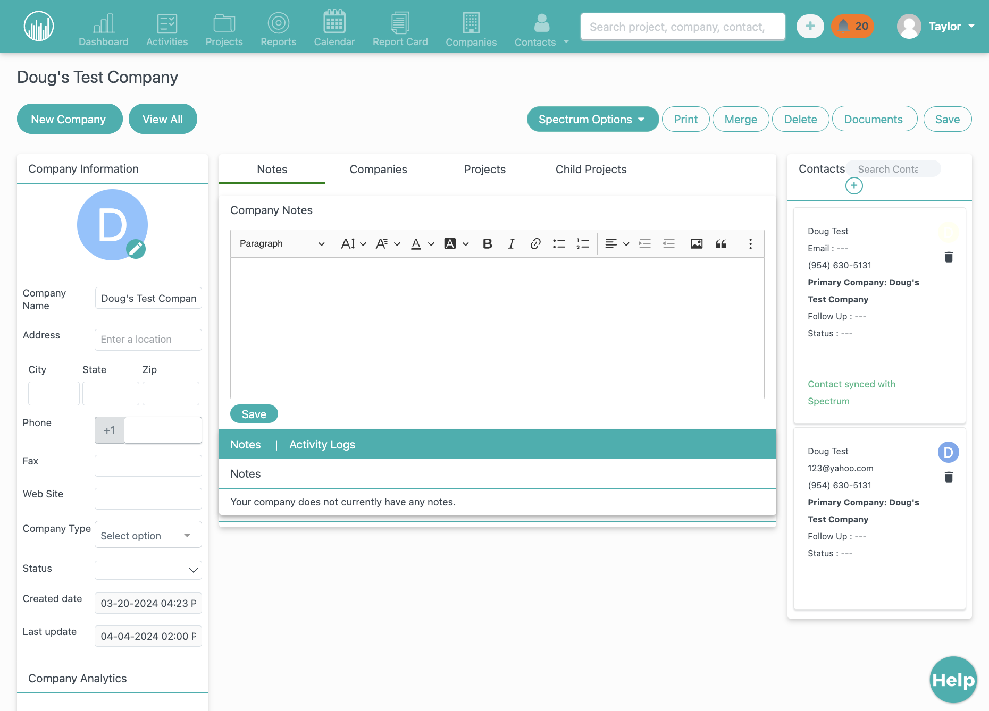
Task: Expand the Spectrum Options dropdown
Action: [593, 119]
